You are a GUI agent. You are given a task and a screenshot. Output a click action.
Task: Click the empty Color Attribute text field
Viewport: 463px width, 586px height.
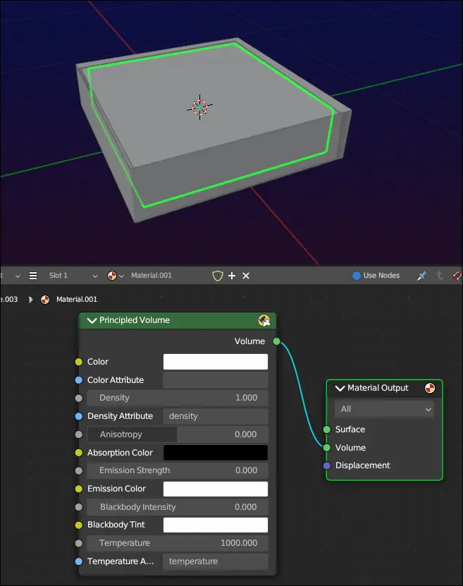click(x=216, y=380)
